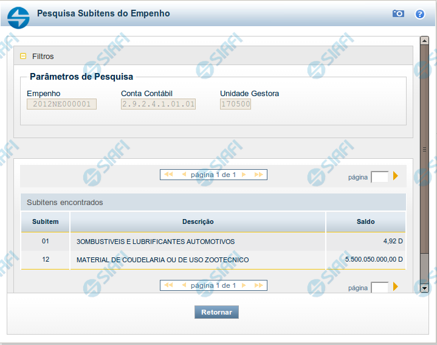Click the camera screenshot icon in the header
This screenshot has width=437, height=345.
398,13
